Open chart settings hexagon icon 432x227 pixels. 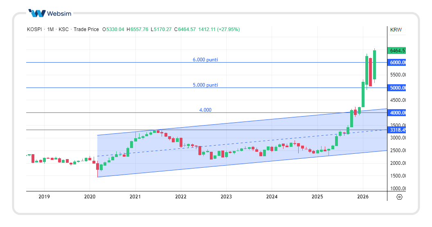coord(399,197)
